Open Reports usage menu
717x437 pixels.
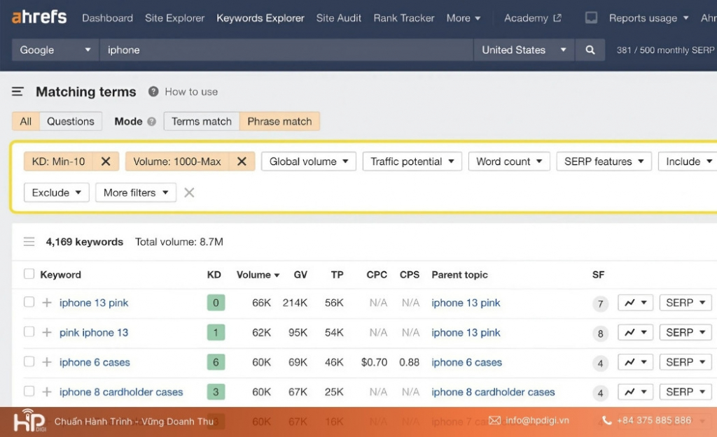coord(648,17)
